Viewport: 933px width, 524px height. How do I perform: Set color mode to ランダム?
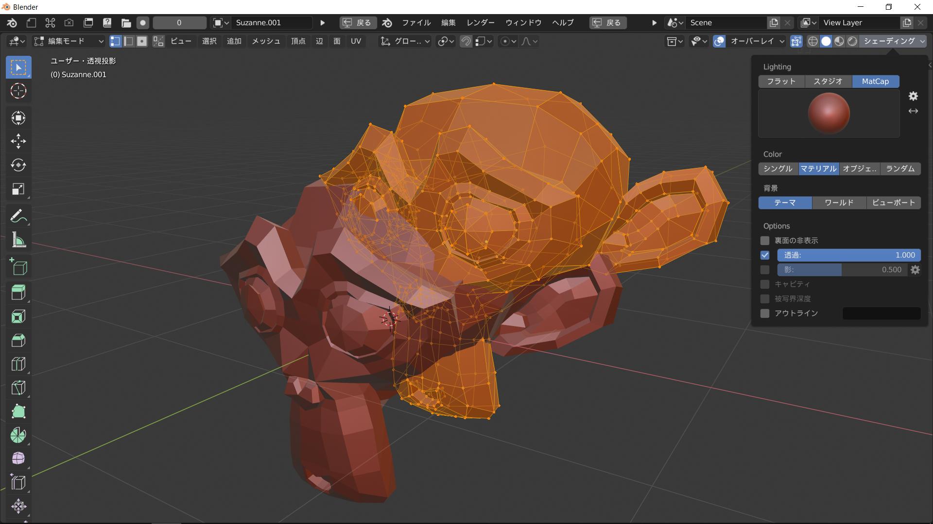point(900,169)
